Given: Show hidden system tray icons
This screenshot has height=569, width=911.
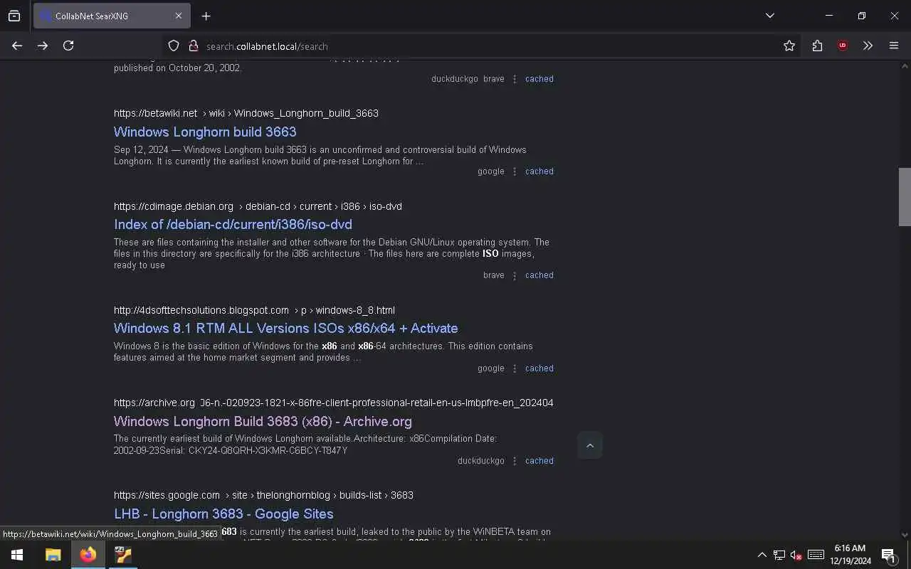Looking at the screenshot, I should coord(762,555).
